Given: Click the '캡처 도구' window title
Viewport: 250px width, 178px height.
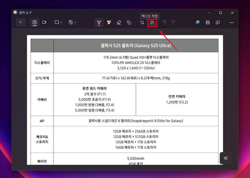Looking at the screenshot, I should 25,13.
